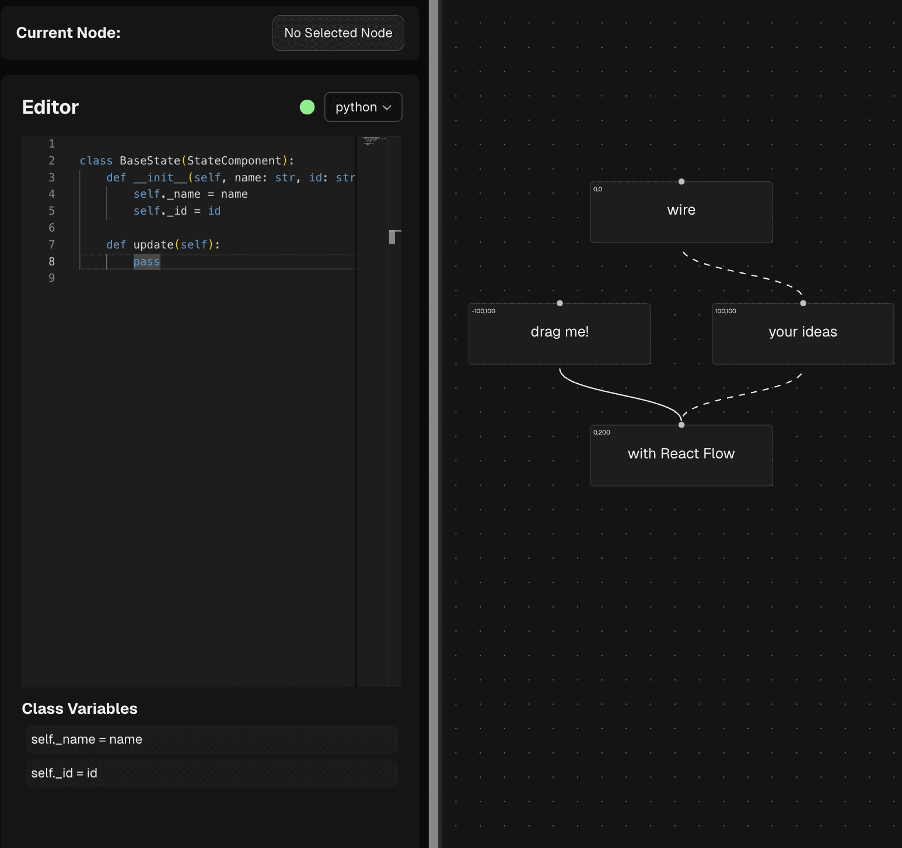The image size is (902, 848).
Task: Click the dashed edge from wire to your ideas
Action: (x=742, y=272)
